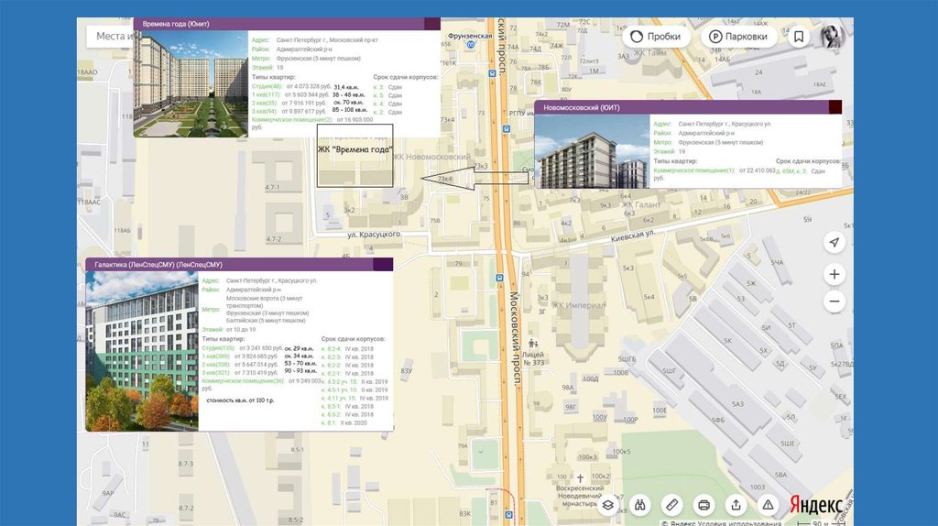Toggle the Пробки traffic layer
This screenshot has width=938, height=526.
point(656,37)
